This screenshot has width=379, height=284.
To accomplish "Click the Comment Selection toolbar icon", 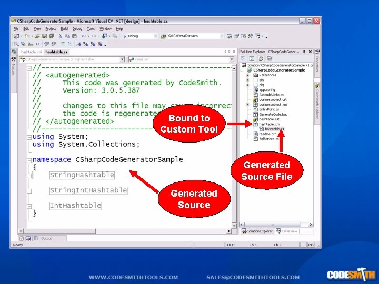I will pos(63,44).
